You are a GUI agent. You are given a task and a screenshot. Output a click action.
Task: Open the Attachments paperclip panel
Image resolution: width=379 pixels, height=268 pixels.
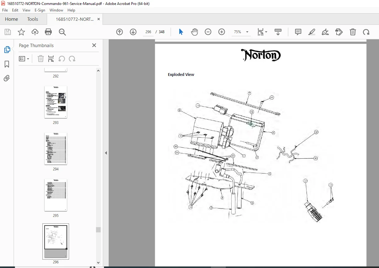[x=7, y=78]
